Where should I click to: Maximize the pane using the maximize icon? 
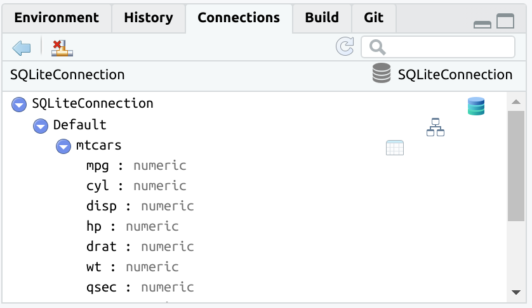click(505, 22)
